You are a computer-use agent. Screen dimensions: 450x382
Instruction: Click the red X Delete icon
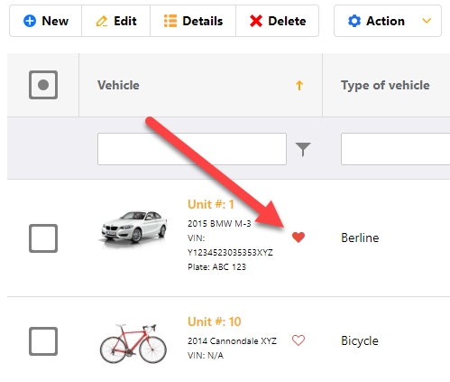(256, 21)
